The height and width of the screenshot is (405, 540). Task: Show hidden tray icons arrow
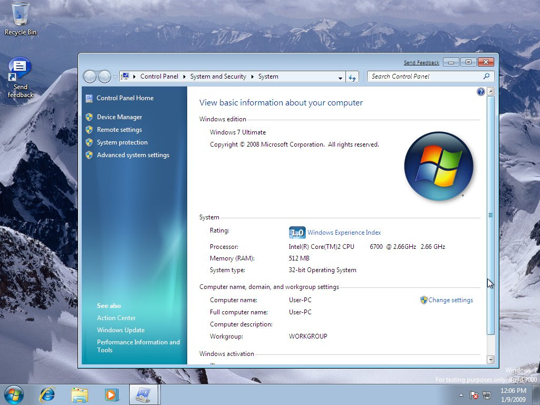click(x=461, y=395)
